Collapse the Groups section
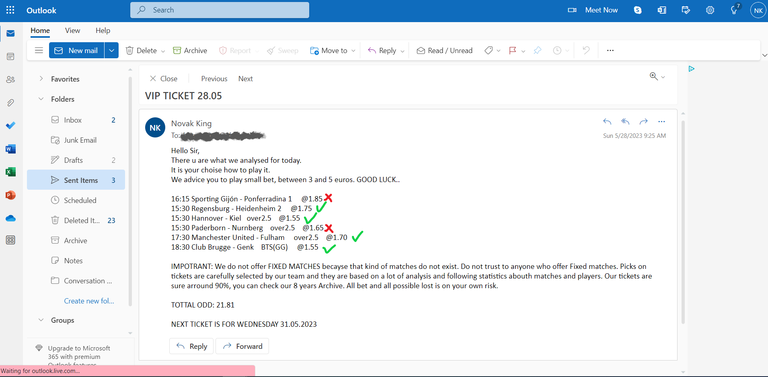The width and height of the screenshot is (768, 377). [41, 320]
